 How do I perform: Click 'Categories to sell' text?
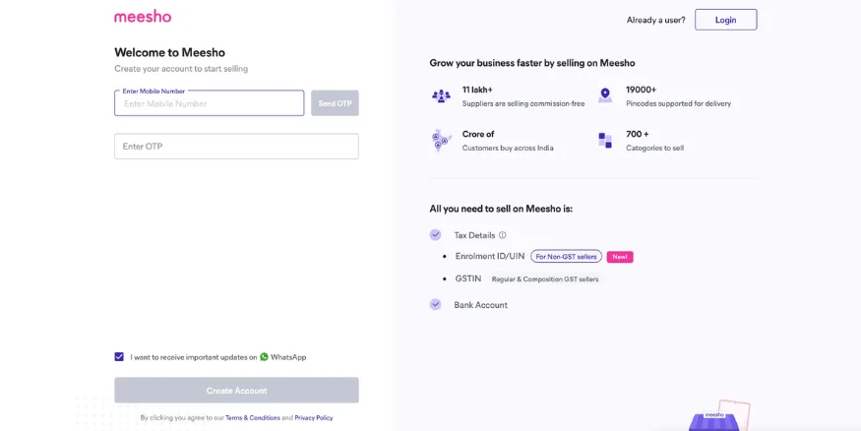[x=654, y=149]
